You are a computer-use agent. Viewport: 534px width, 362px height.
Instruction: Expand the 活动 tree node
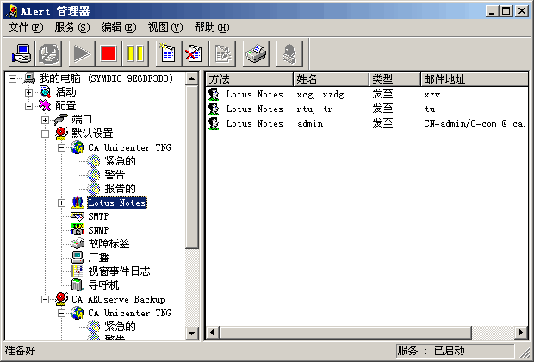tap(29, 92)
